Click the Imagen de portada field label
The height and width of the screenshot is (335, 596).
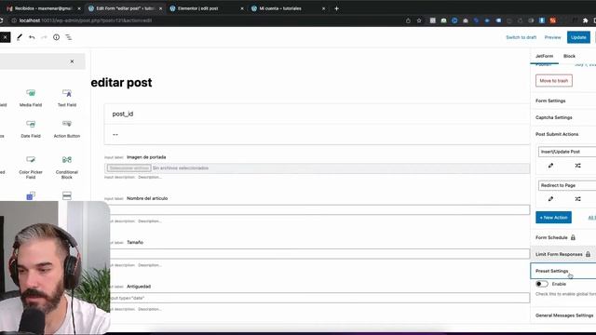[x=146, y=157]
